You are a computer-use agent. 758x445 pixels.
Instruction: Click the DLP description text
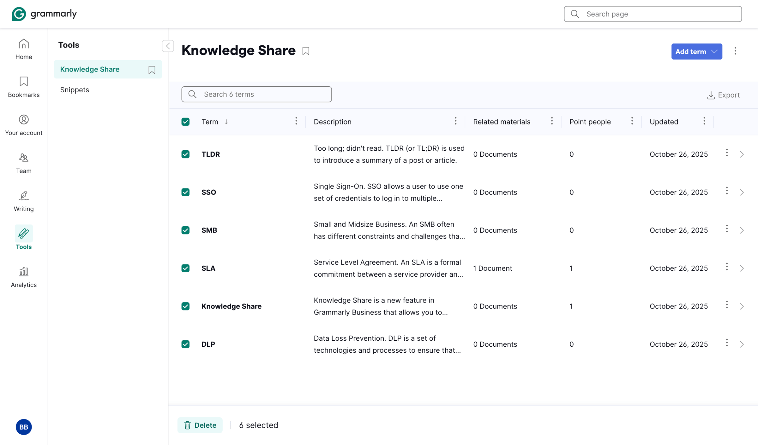[x=387, y=344]
